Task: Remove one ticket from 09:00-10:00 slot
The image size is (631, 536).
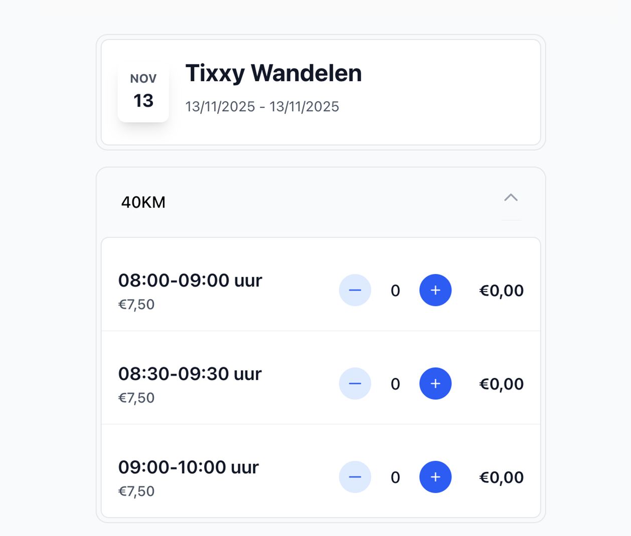Action: coord(355,477)
